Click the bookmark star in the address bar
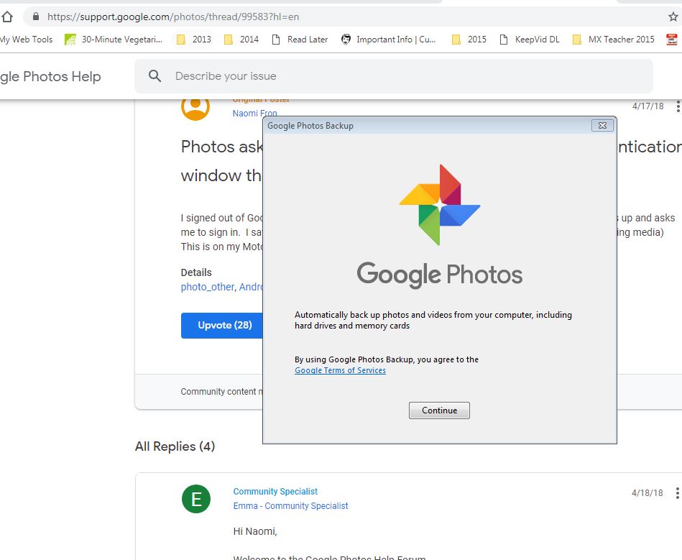The width and height of the screenshot is (682, 560). (x=673, y=16)
